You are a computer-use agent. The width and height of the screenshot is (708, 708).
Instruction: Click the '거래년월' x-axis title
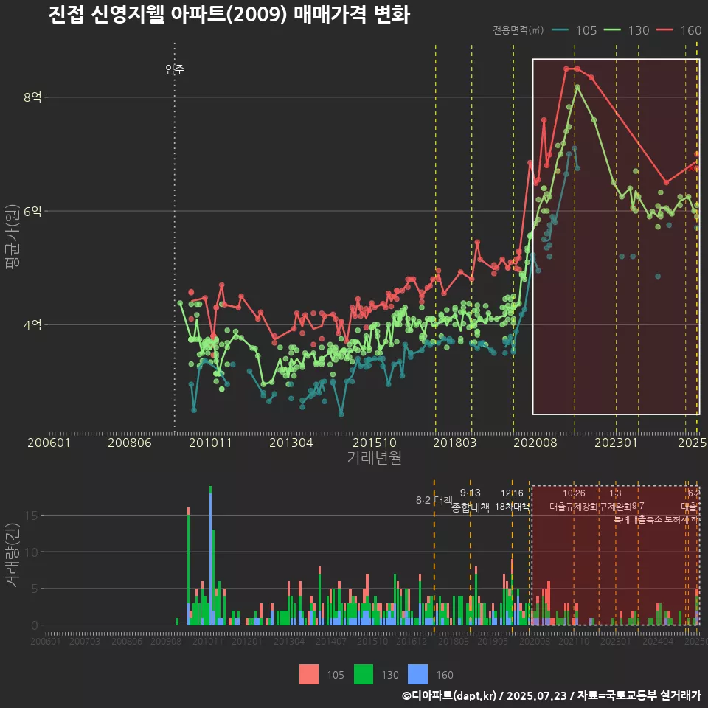(x=375, y=457)
